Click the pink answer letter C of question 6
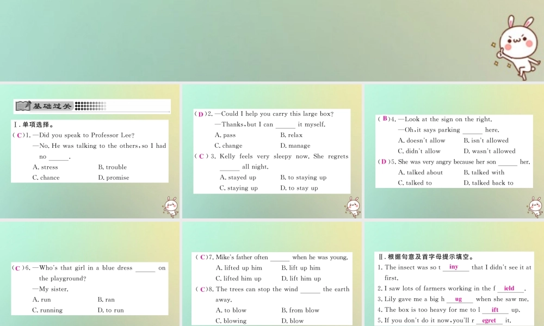The image size is (544, 326). (x=18, y=268)
